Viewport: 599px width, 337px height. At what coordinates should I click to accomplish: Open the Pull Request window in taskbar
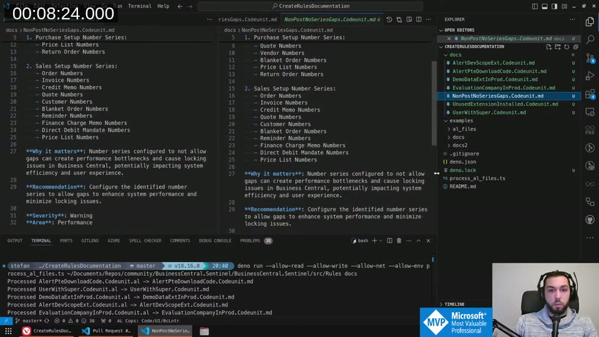106,331
